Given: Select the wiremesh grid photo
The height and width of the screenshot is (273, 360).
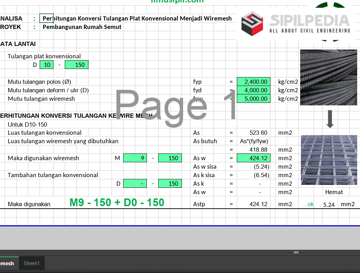Looking at the screenshot, I should [328, 159].
